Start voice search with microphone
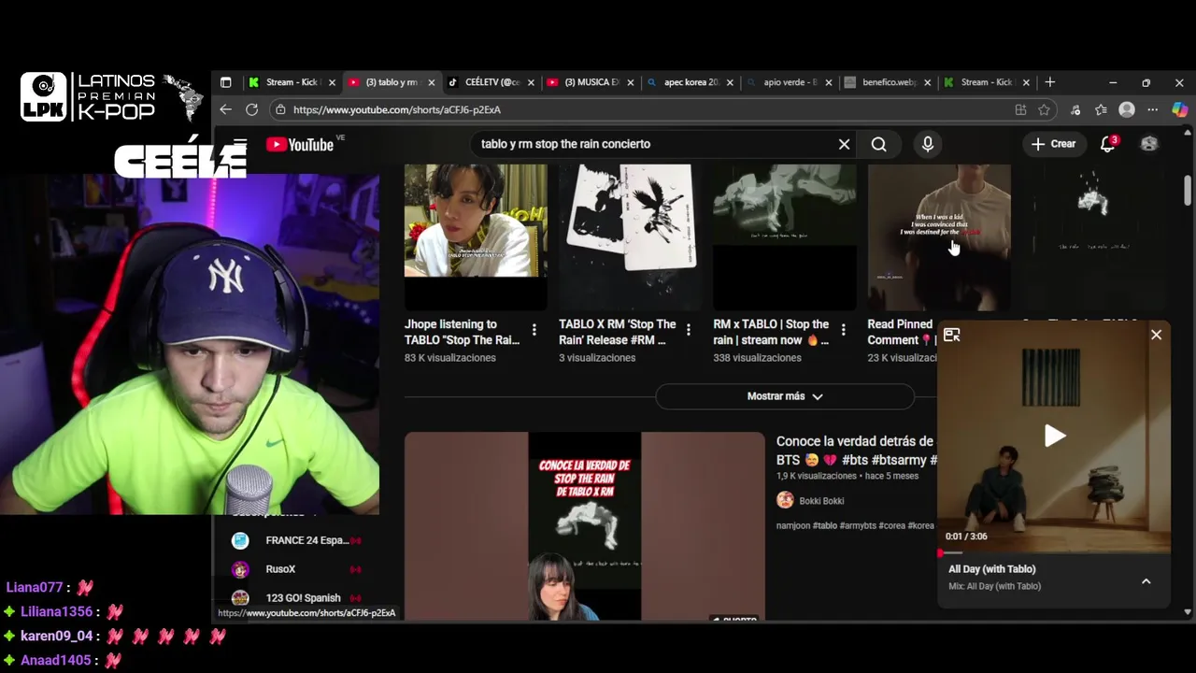1196x673 pixels. click(x=927, y=144)
